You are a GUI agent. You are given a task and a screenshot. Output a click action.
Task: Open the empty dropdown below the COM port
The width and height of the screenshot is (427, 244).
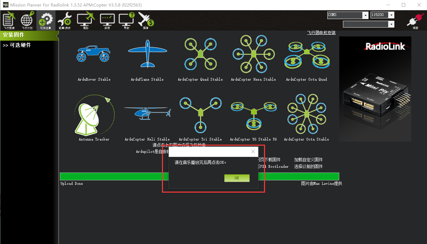[x=368, y=24]
